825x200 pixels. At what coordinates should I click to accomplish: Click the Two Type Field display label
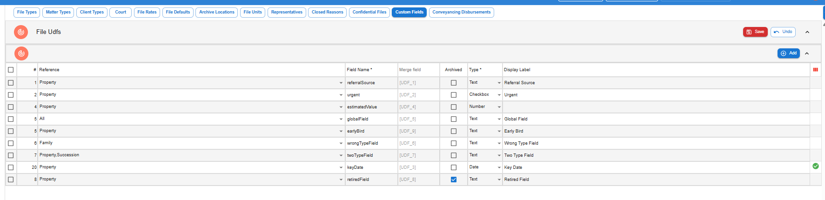click(x=656, y=155)
